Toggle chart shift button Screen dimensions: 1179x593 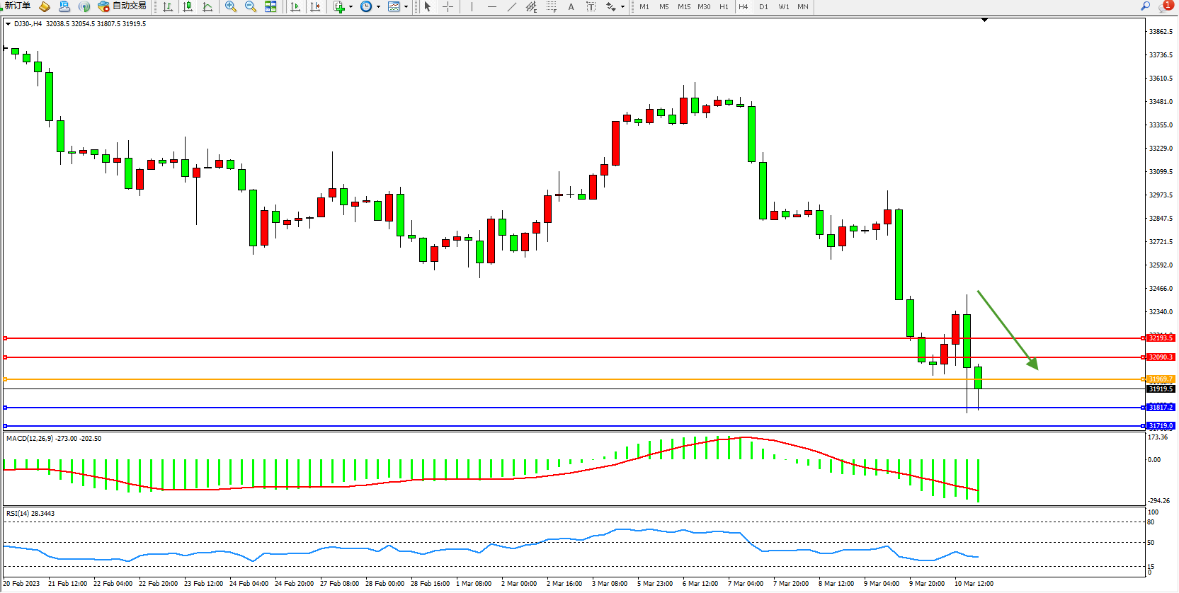[315, 7]
